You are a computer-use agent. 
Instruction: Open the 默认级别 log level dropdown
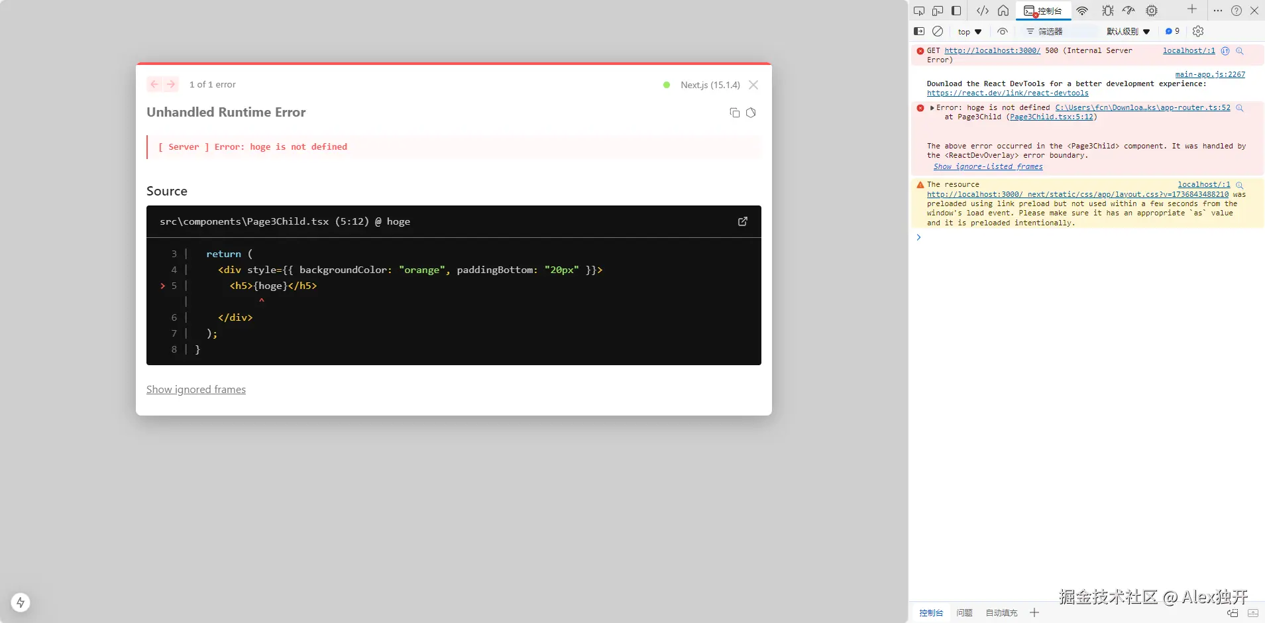1128,31
